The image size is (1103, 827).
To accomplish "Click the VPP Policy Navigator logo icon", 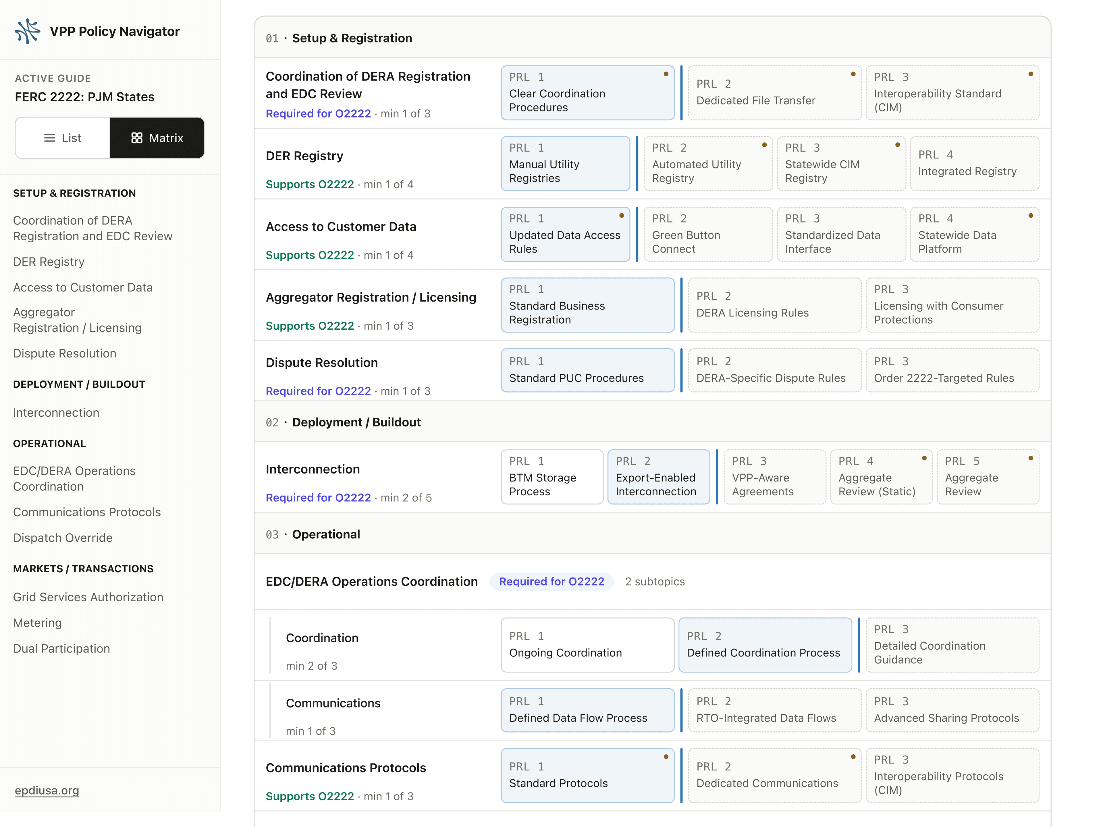I will (x=27, y=31).
